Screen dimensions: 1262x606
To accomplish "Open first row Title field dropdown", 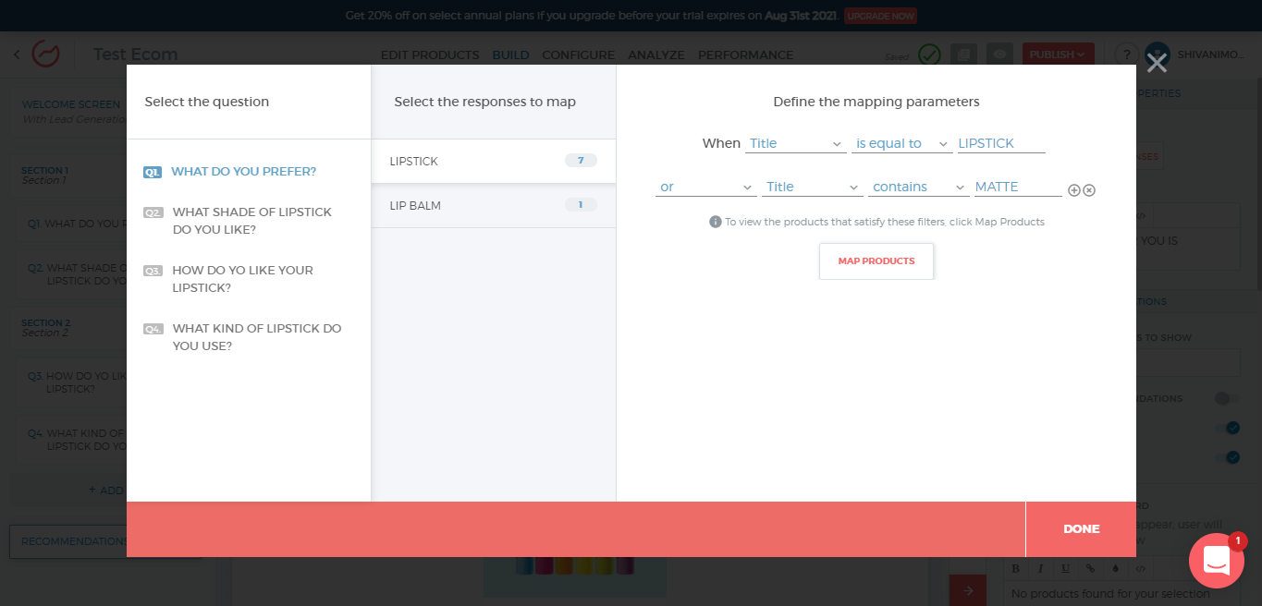I will [x=796, y=143].
